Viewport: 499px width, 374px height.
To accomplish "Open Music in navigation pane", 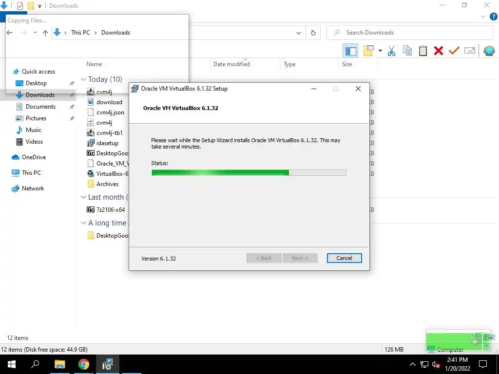I will 34,130.
